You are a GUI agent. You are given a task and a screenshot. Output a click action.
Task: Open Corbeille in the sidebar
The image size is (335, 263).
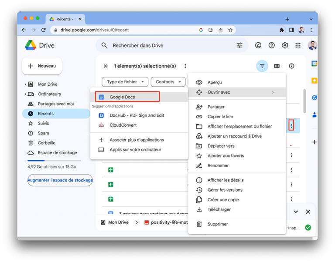46,143
